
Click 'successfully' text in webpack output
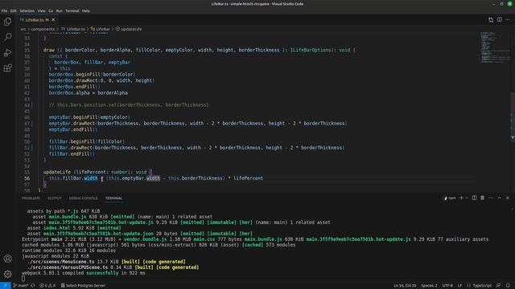point(102,273)
